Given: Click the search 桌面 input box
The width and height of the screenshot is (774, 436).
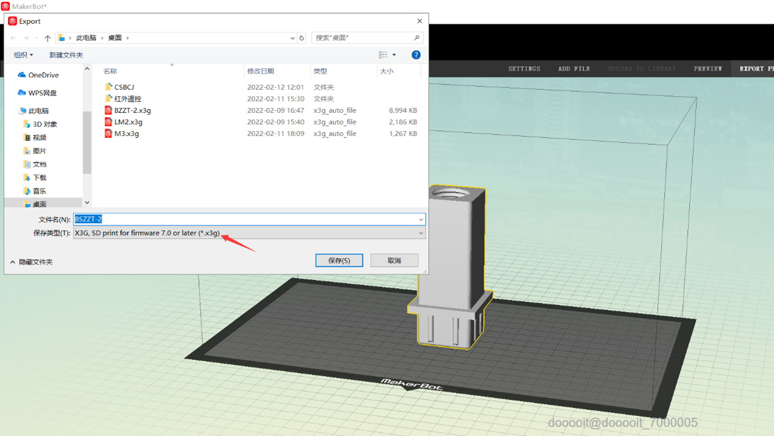Looking at the screenshot, I should (363, 38).
